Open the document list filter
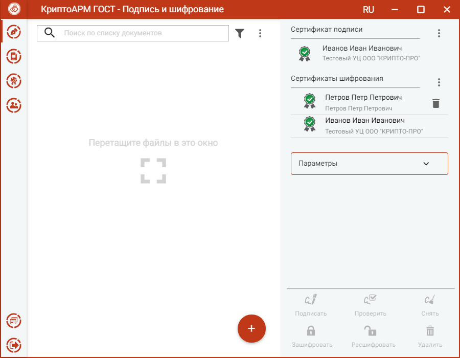Viewport: 460px width, 358px height. [240, 33]
